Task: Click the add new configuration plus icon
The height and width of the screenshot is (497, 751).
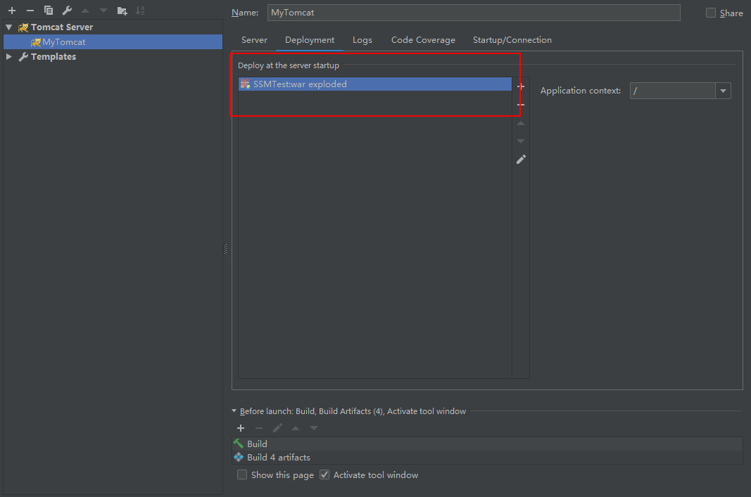Action: pos(11,11)
